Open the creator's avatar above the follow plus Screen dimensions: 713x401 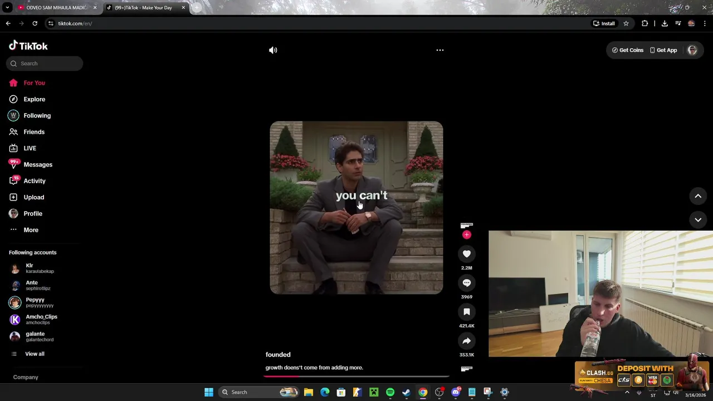(x=467, y=225)
